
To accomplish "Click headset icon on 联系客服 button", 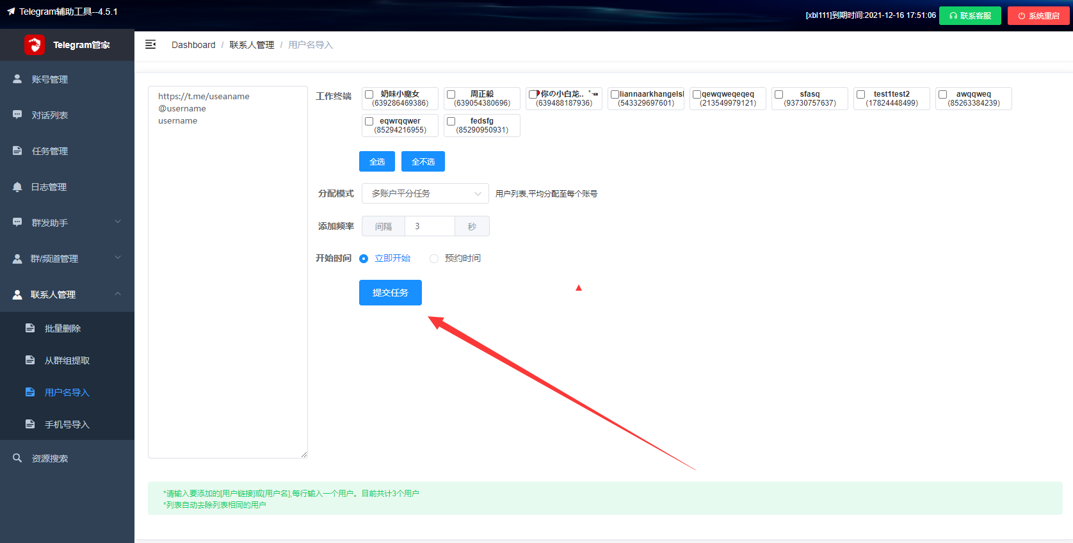I will point(953,16).
